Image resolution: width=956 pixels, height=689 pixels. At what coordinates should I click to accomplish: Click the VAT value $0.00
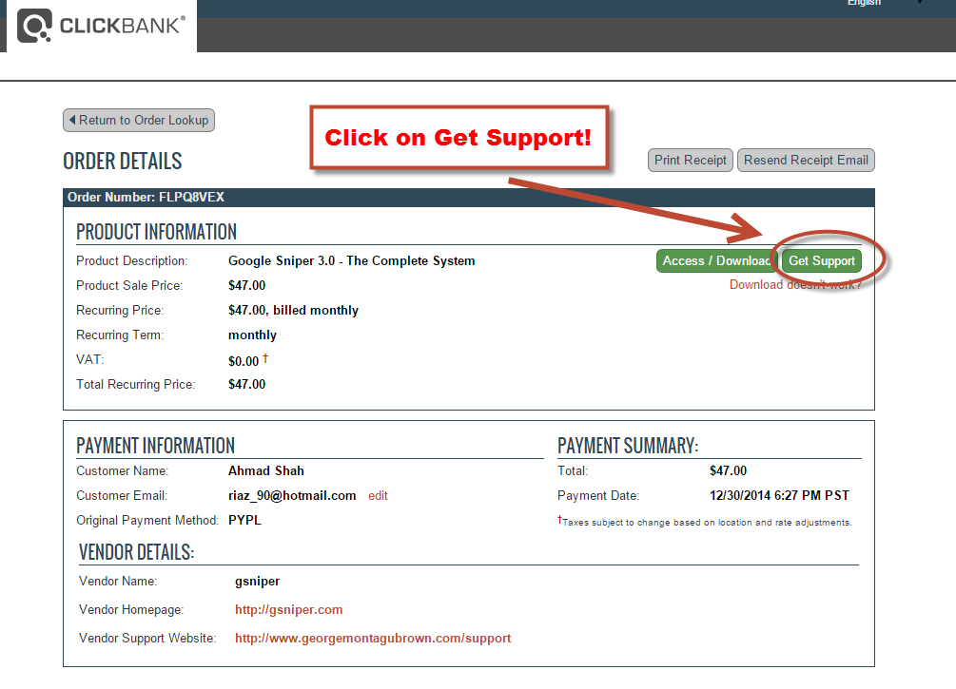(x=244, y=361)
